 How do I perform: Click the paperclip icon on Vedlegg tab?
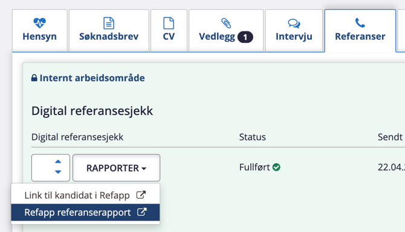[226, 23]
